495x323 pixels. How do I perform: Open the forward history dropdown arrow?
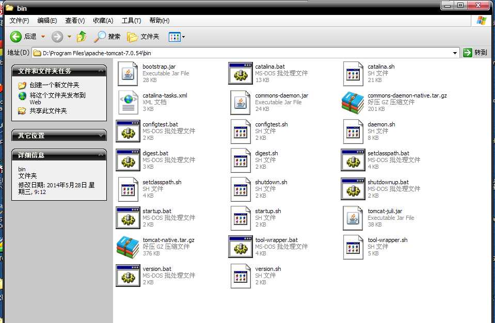(x=69, y=37)
